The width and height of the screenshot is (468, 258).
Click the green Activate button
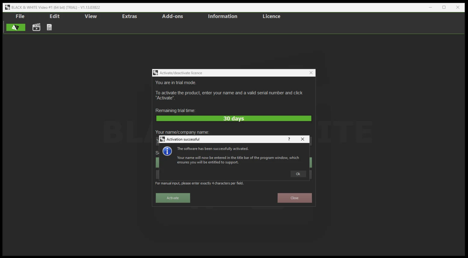pyautogui.click(x=173, y=198)
